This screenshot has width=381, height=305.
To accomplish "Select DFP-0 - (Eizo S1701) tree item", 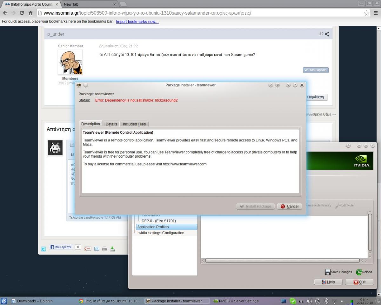I will pyautogui.click(x=159, y=221).
